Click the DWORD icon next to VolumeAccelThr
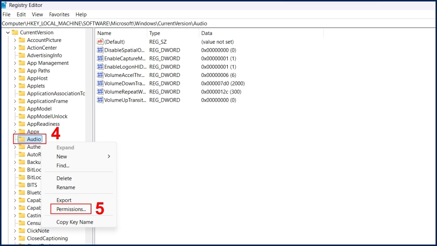The height and width of the screenshot is (246, 437). click(x=100, y=75)
